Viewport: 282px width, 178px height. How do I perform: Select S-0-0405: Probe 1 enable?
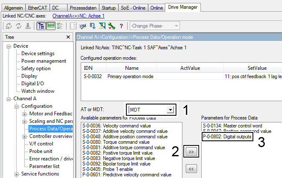click(108, 169)
